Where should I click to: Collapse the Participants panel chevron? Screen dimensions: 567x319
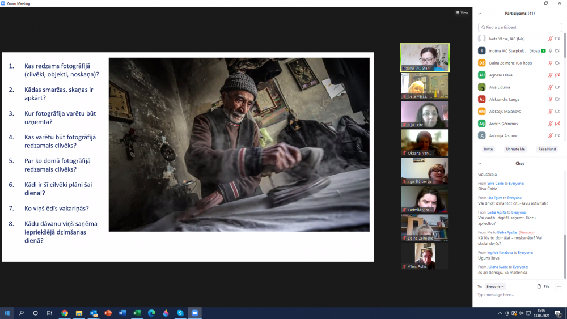tap(479, 13)
